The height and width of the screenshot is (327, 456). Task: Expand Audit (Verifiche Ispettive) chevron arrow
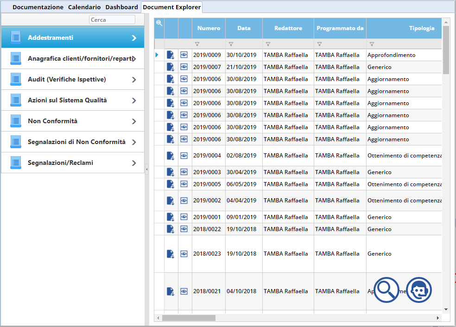(x=134, y=80)
